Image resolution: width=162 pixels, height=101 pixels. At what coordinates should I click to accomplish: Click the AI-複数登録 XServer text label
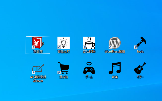pos(38,79)
